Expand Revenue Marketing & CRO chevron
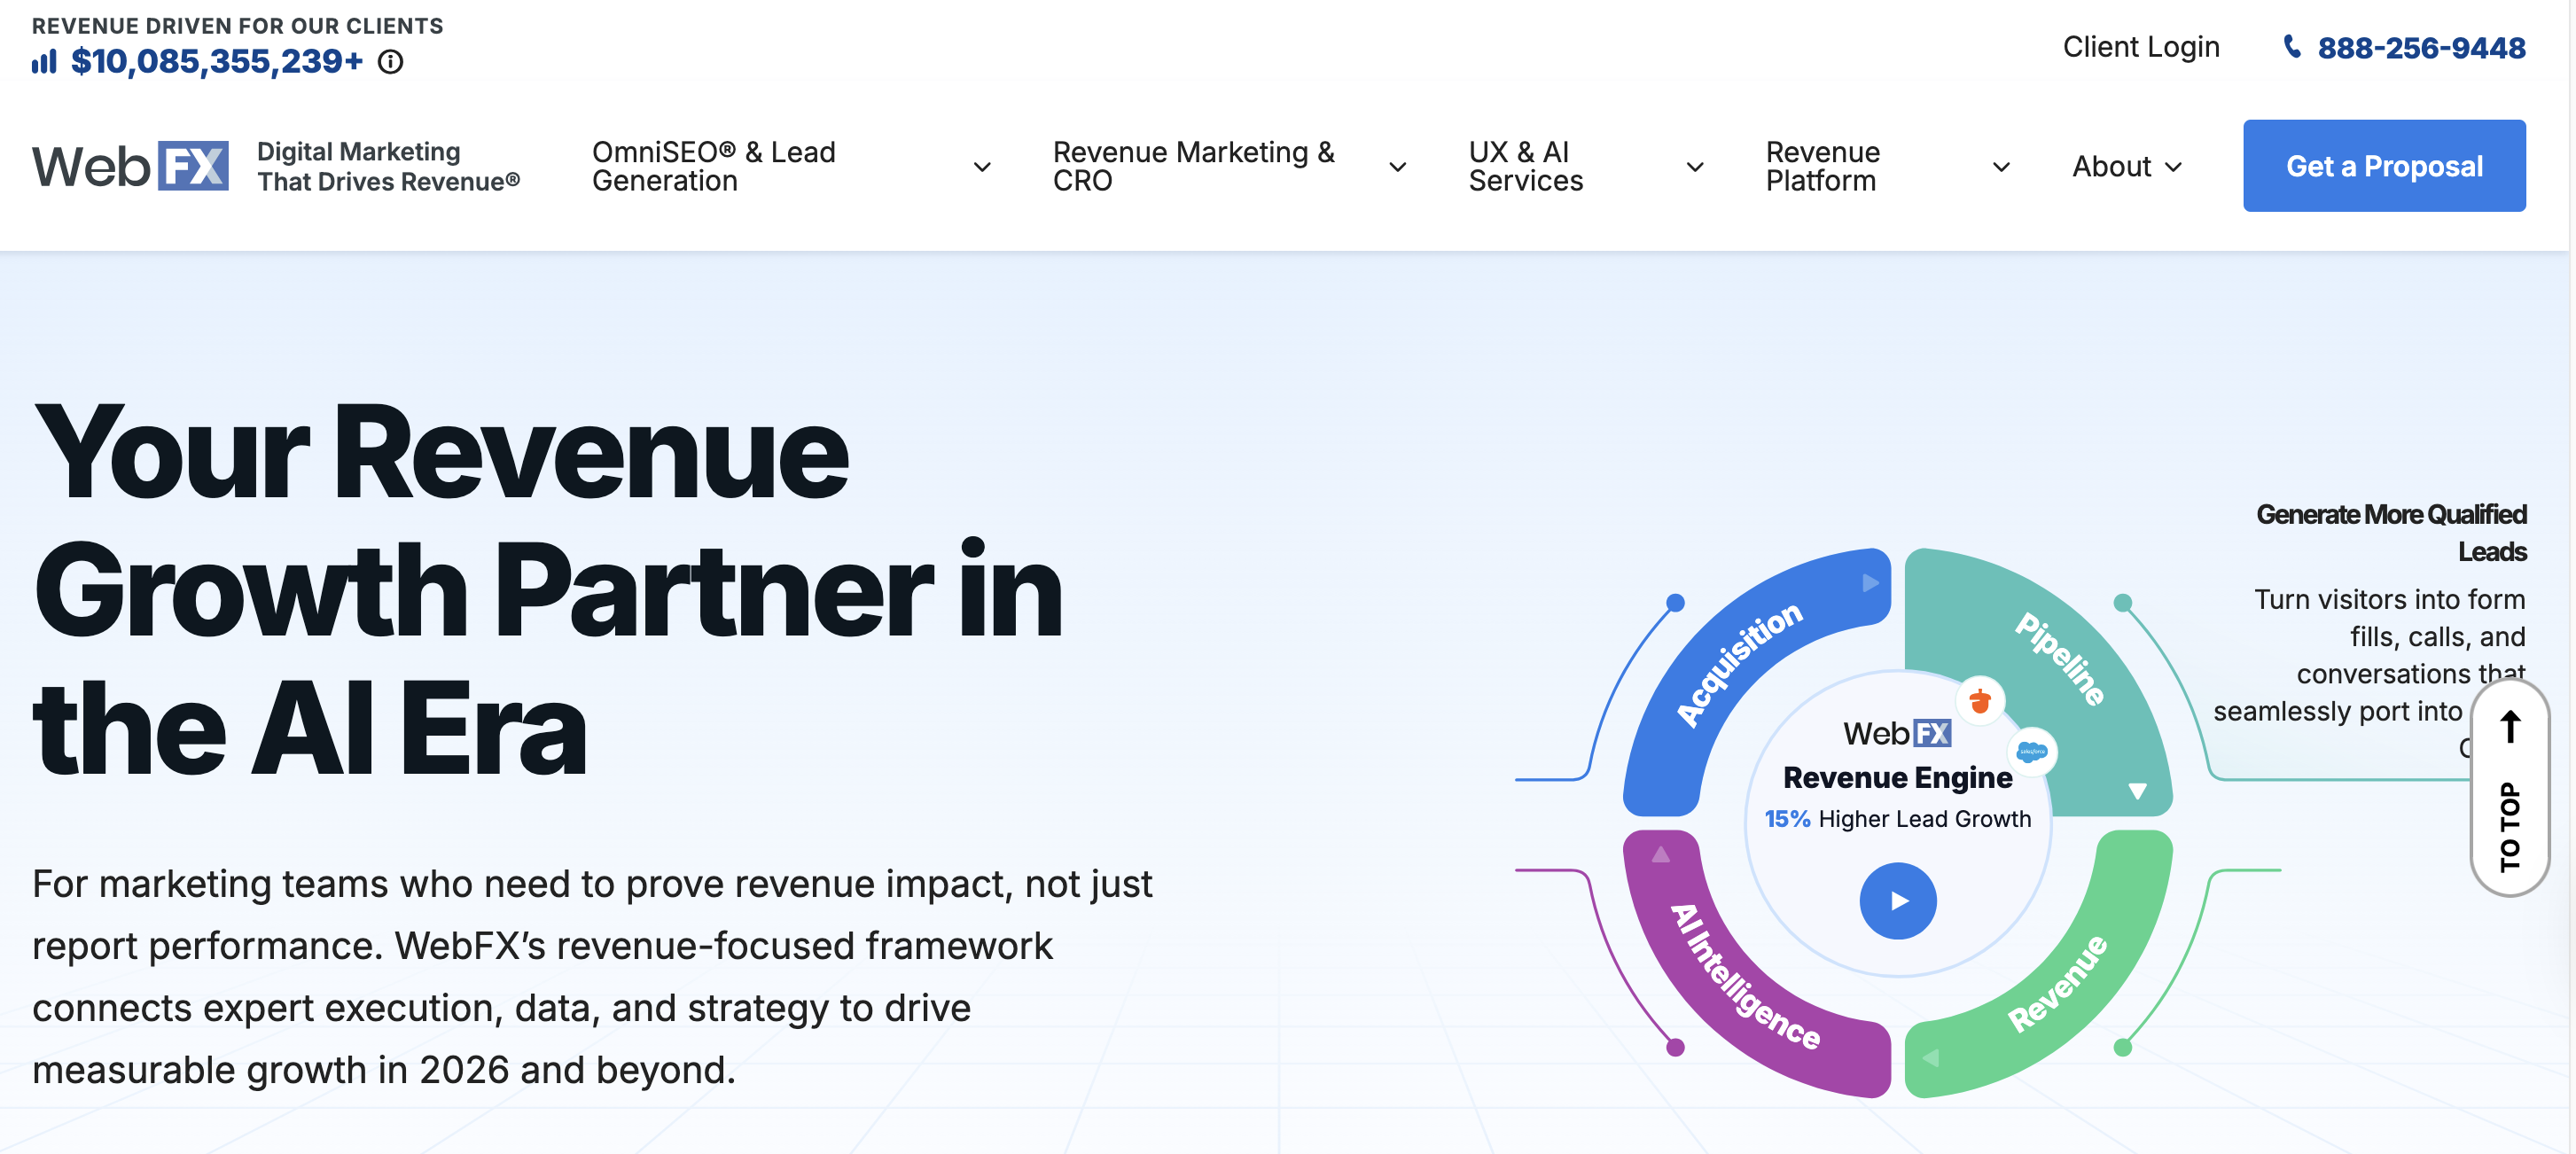The image size is (2576, 1154). (1397, 167)
